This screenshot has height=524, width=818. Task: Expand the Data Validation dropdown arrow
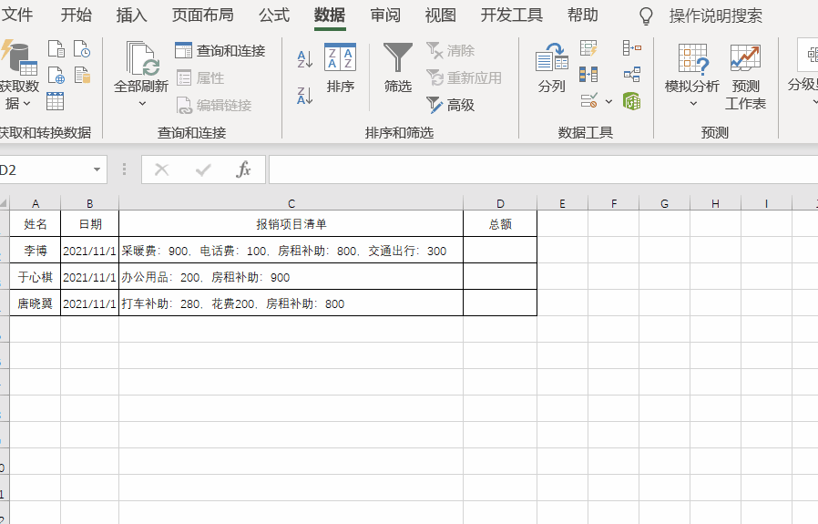coord(608,101)
